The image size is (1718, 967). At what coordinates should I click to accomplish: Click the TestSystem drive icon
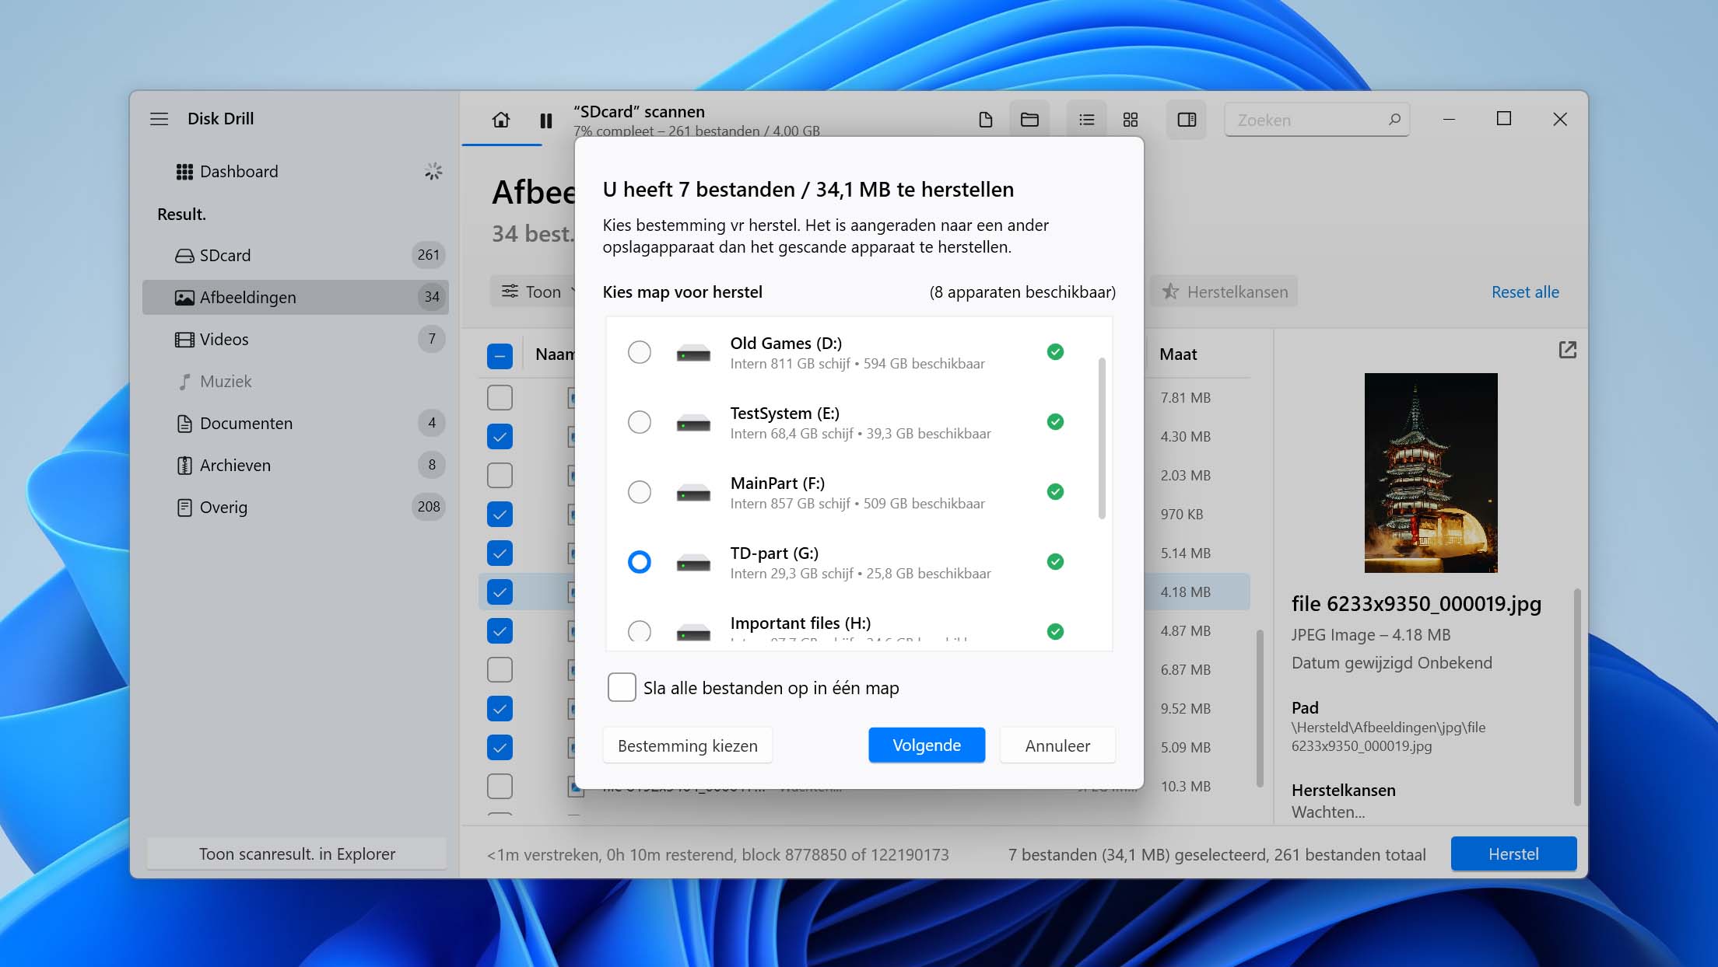tap(692, 424)
